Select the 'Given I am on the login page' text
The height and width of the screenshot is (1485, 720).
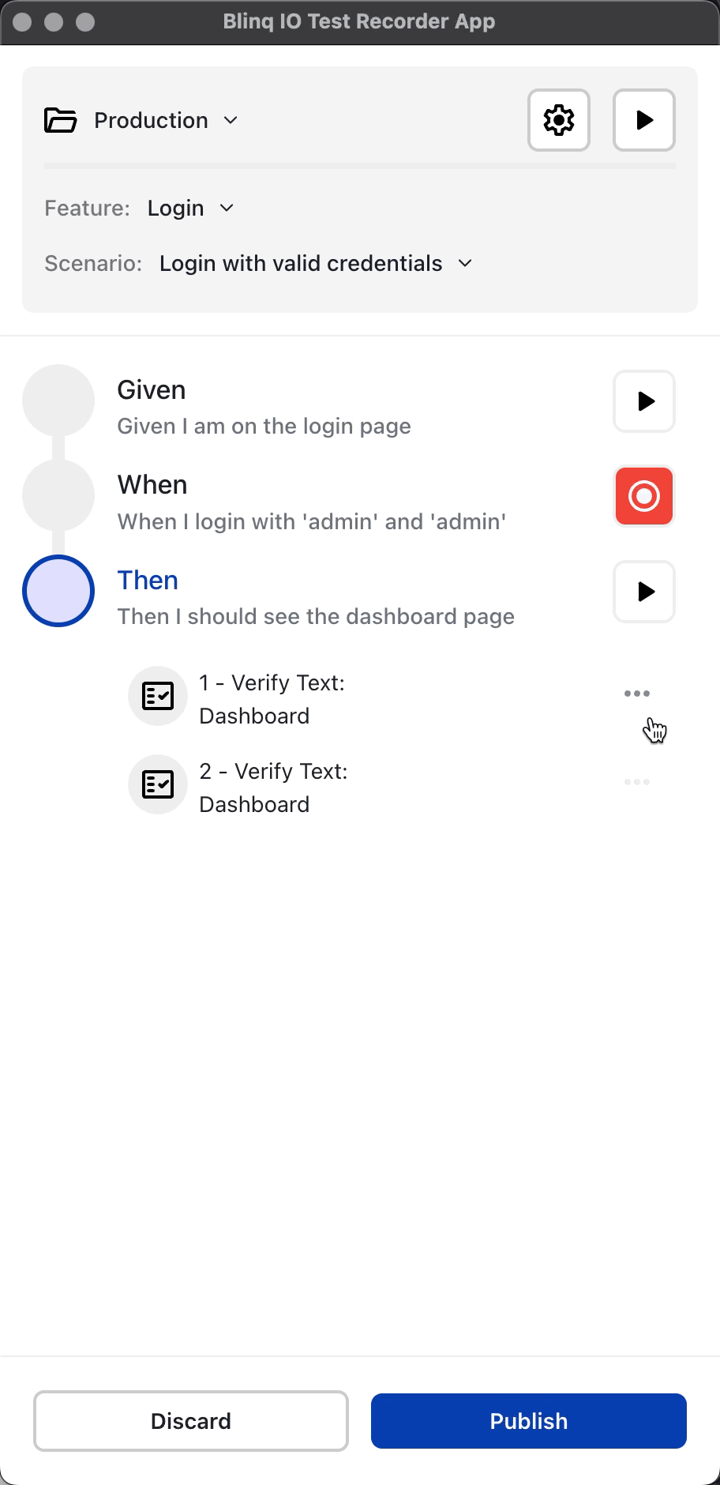click(x=264, y=427)
